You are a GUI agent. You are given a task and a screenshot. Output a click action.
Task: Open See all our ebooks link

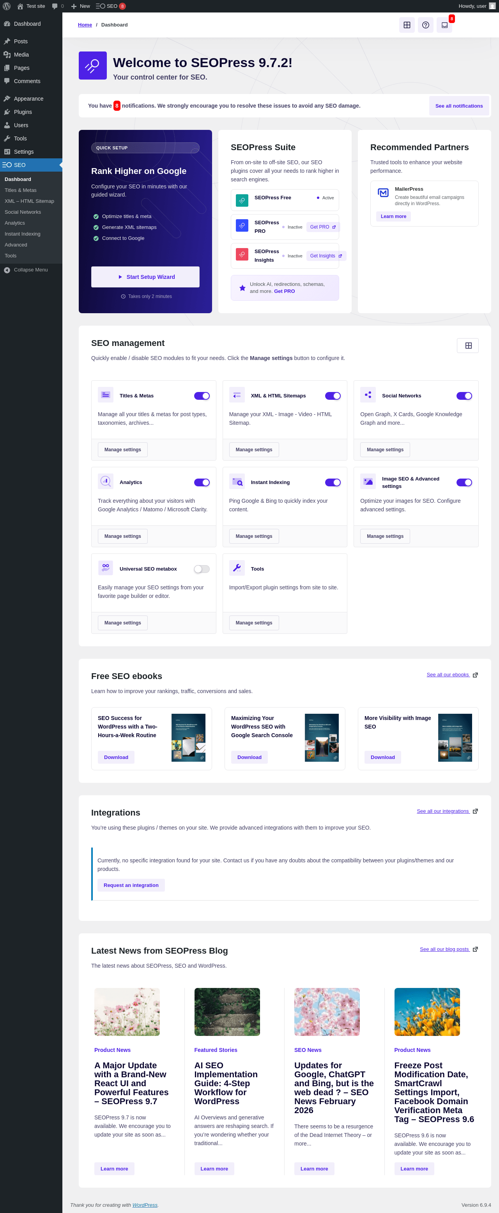point(452,675)
